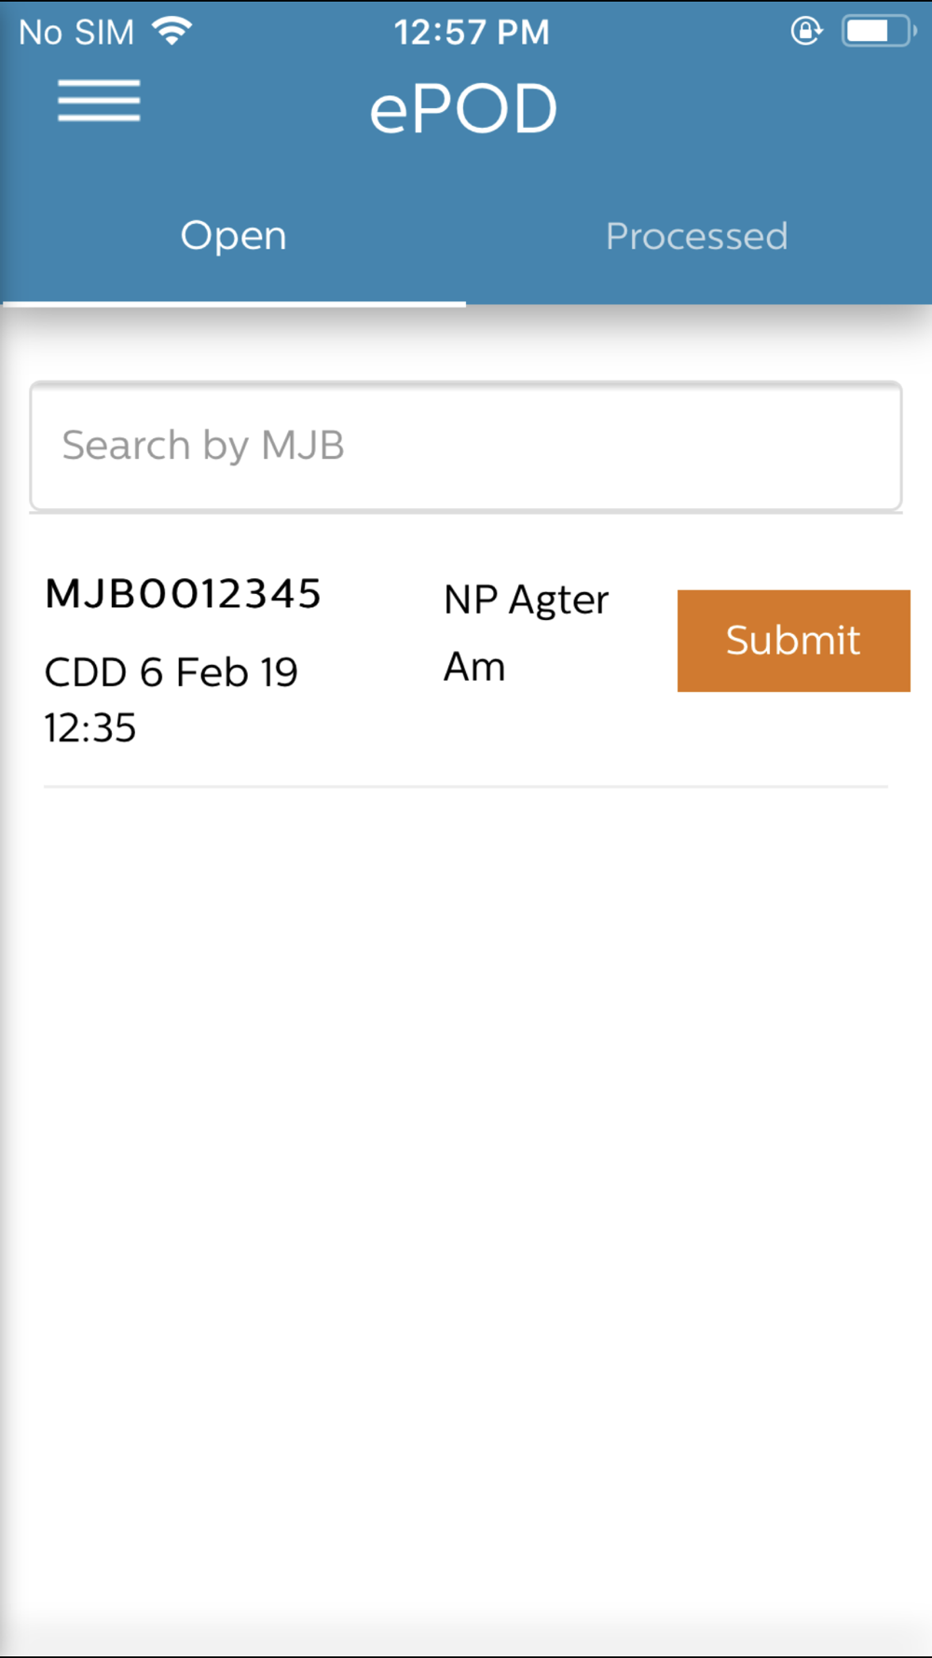Switch to the Open tab
Viewport: 932px width, 1658px height.
tap(233, 236)
